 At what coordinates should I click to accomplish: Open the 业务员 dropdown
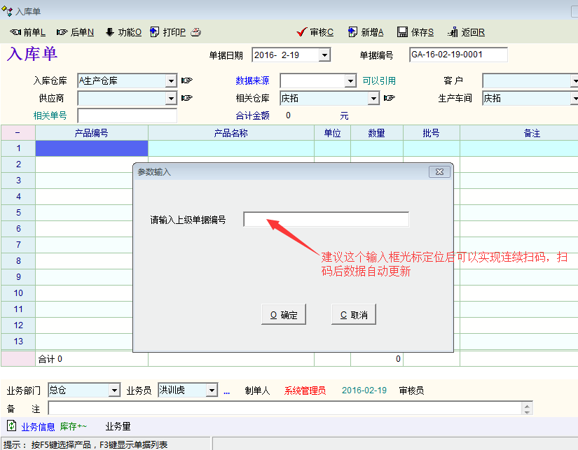[211, 391]
